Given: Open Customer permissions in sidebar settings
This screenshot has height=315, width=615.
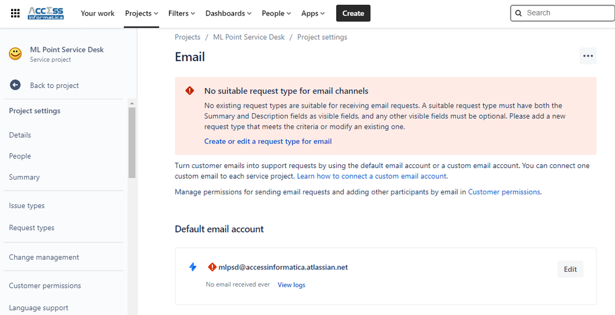Looking at the screenshot, I should tap(45, 285).
